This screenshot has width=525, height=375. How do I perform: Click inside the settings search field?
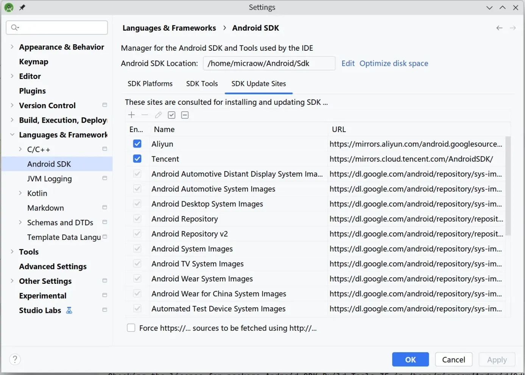(x=57, y=27)
